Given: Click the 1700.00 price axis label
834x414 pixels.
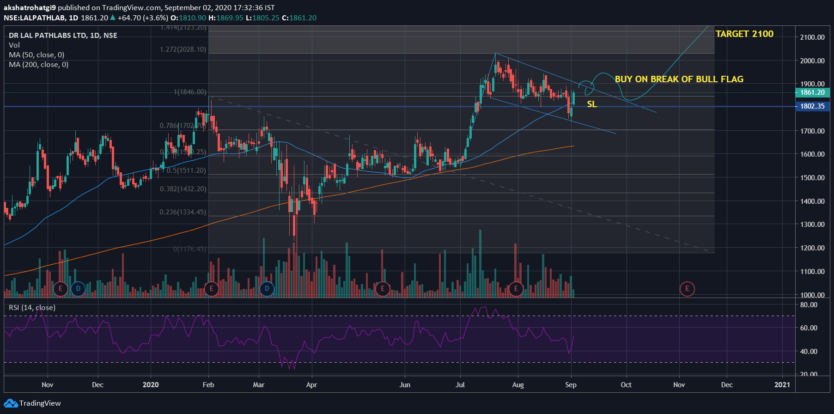Looking at the screenshot, I should tap(812, 131).
